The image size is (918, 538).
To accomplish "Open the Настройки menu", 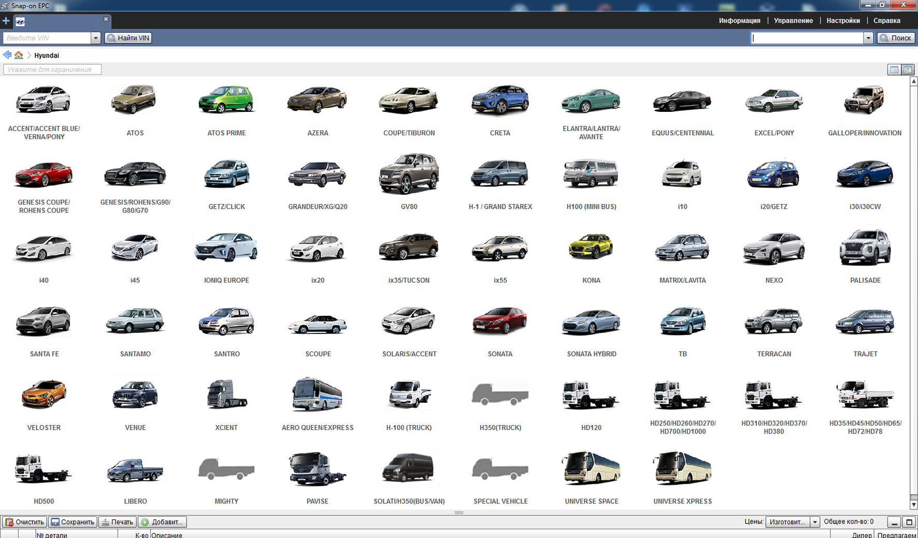I will [x=843, y=21].
